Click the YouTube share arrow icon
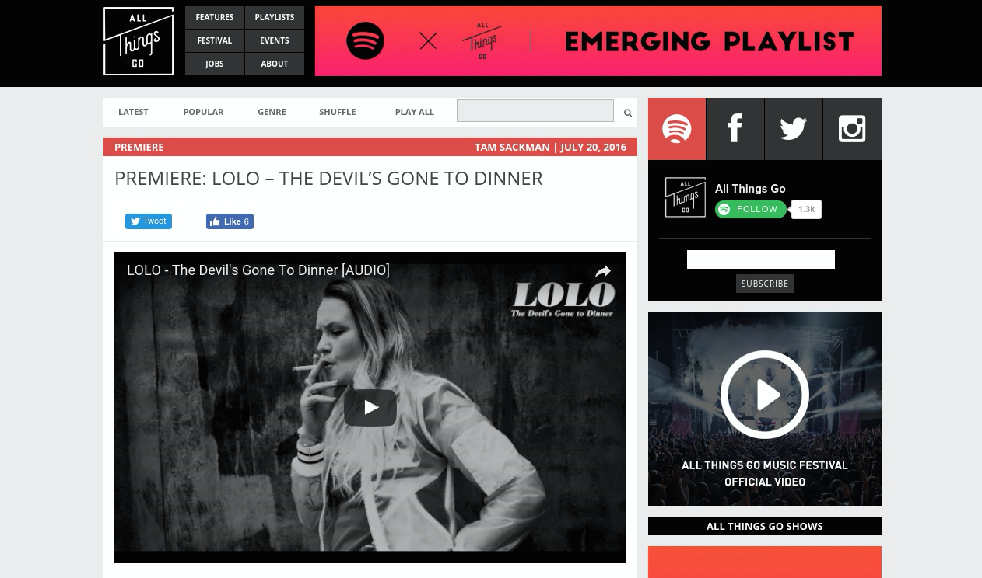Screen dimensions: 982x578 [x=603, y=271]
